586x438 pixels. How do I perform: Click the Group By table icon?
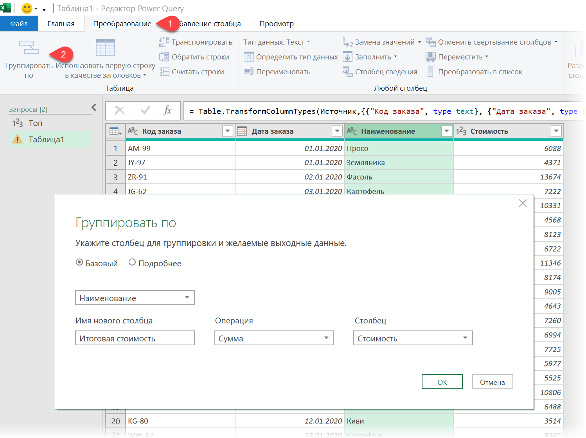coord(29,47)
